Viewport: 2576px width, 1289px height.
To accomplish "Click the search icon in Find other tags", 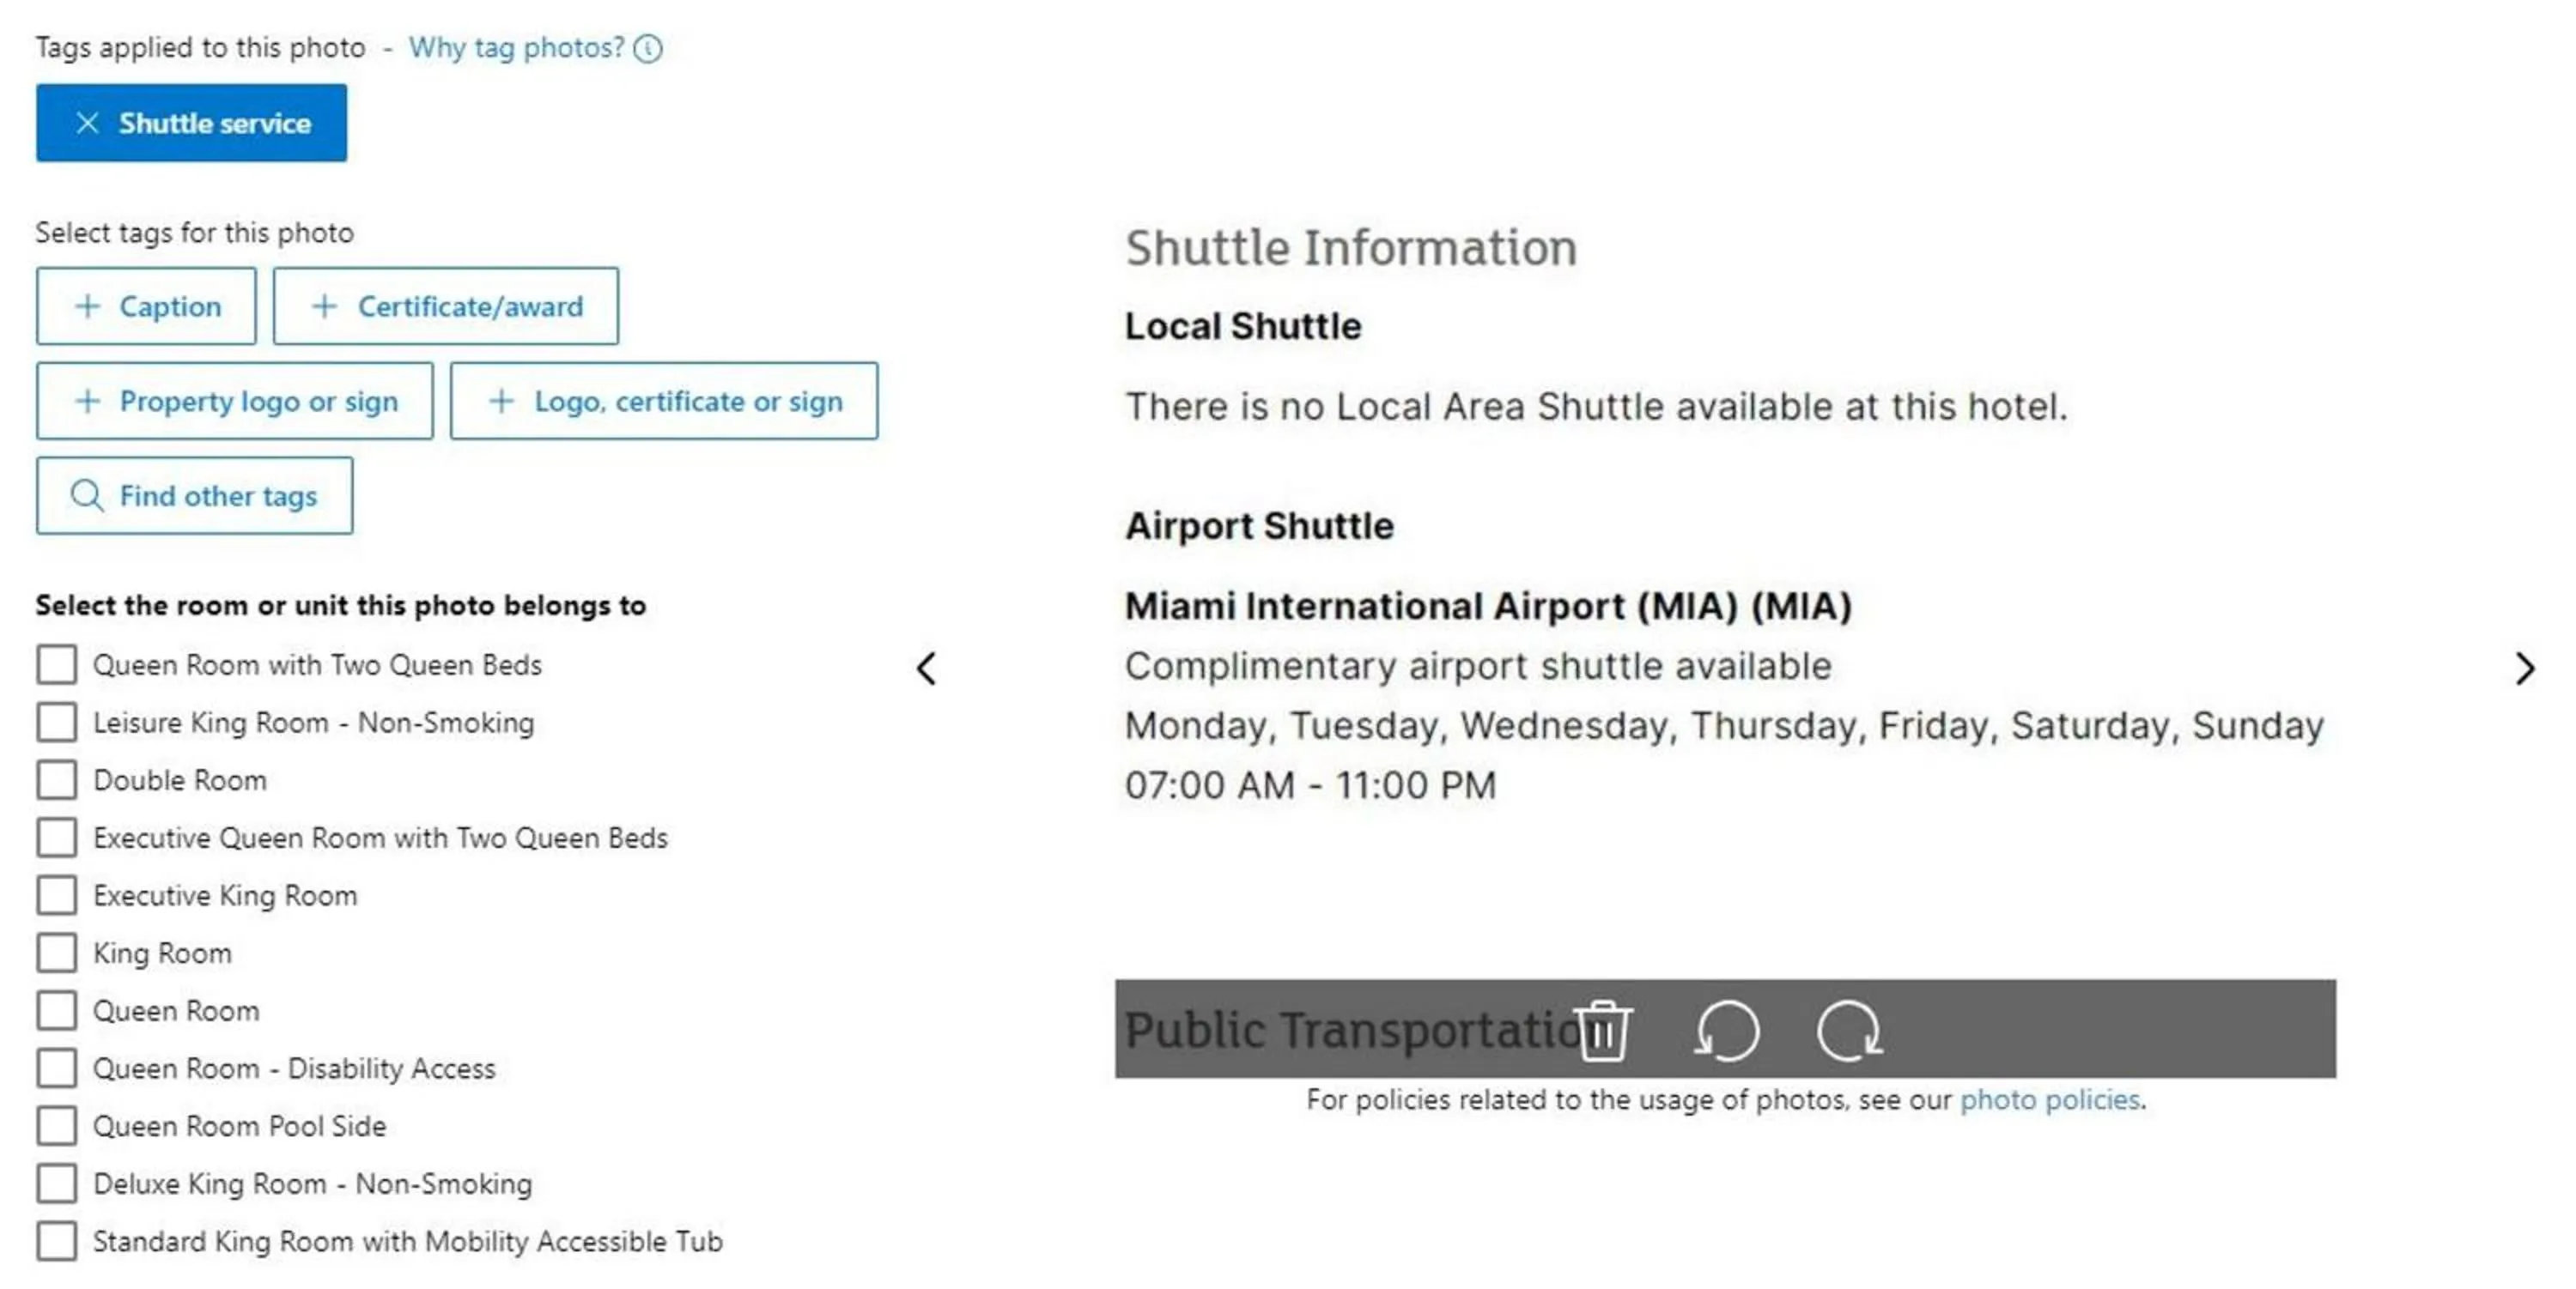I will 86,496.
